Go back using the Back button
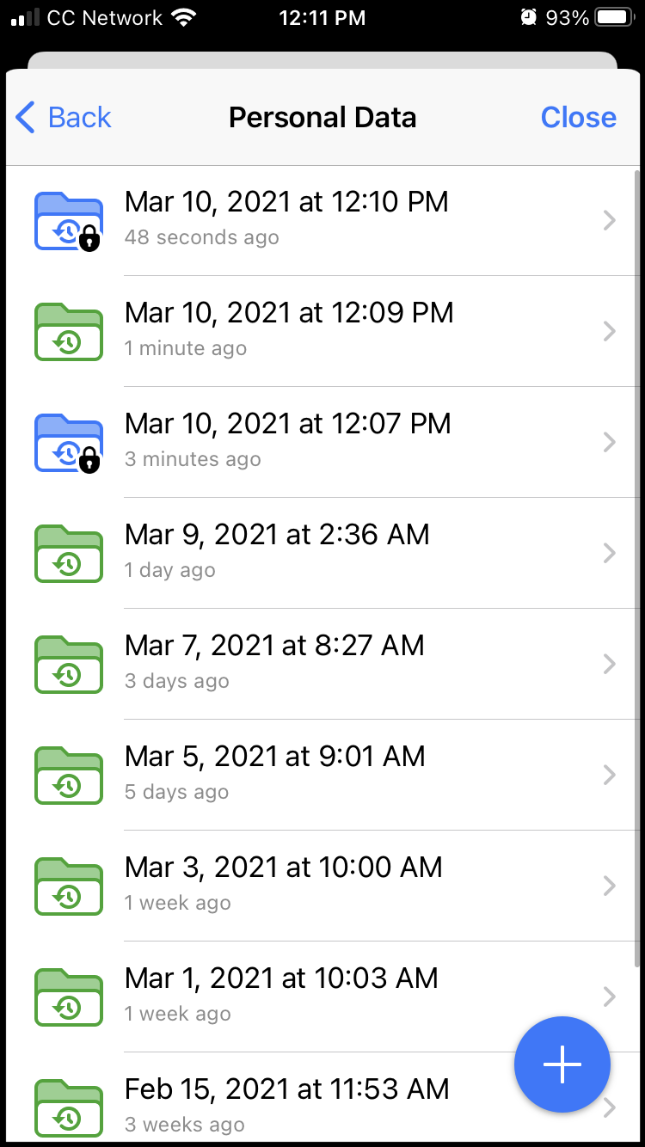Screen dimensions: 645x1147 click(x=64, y=117)
